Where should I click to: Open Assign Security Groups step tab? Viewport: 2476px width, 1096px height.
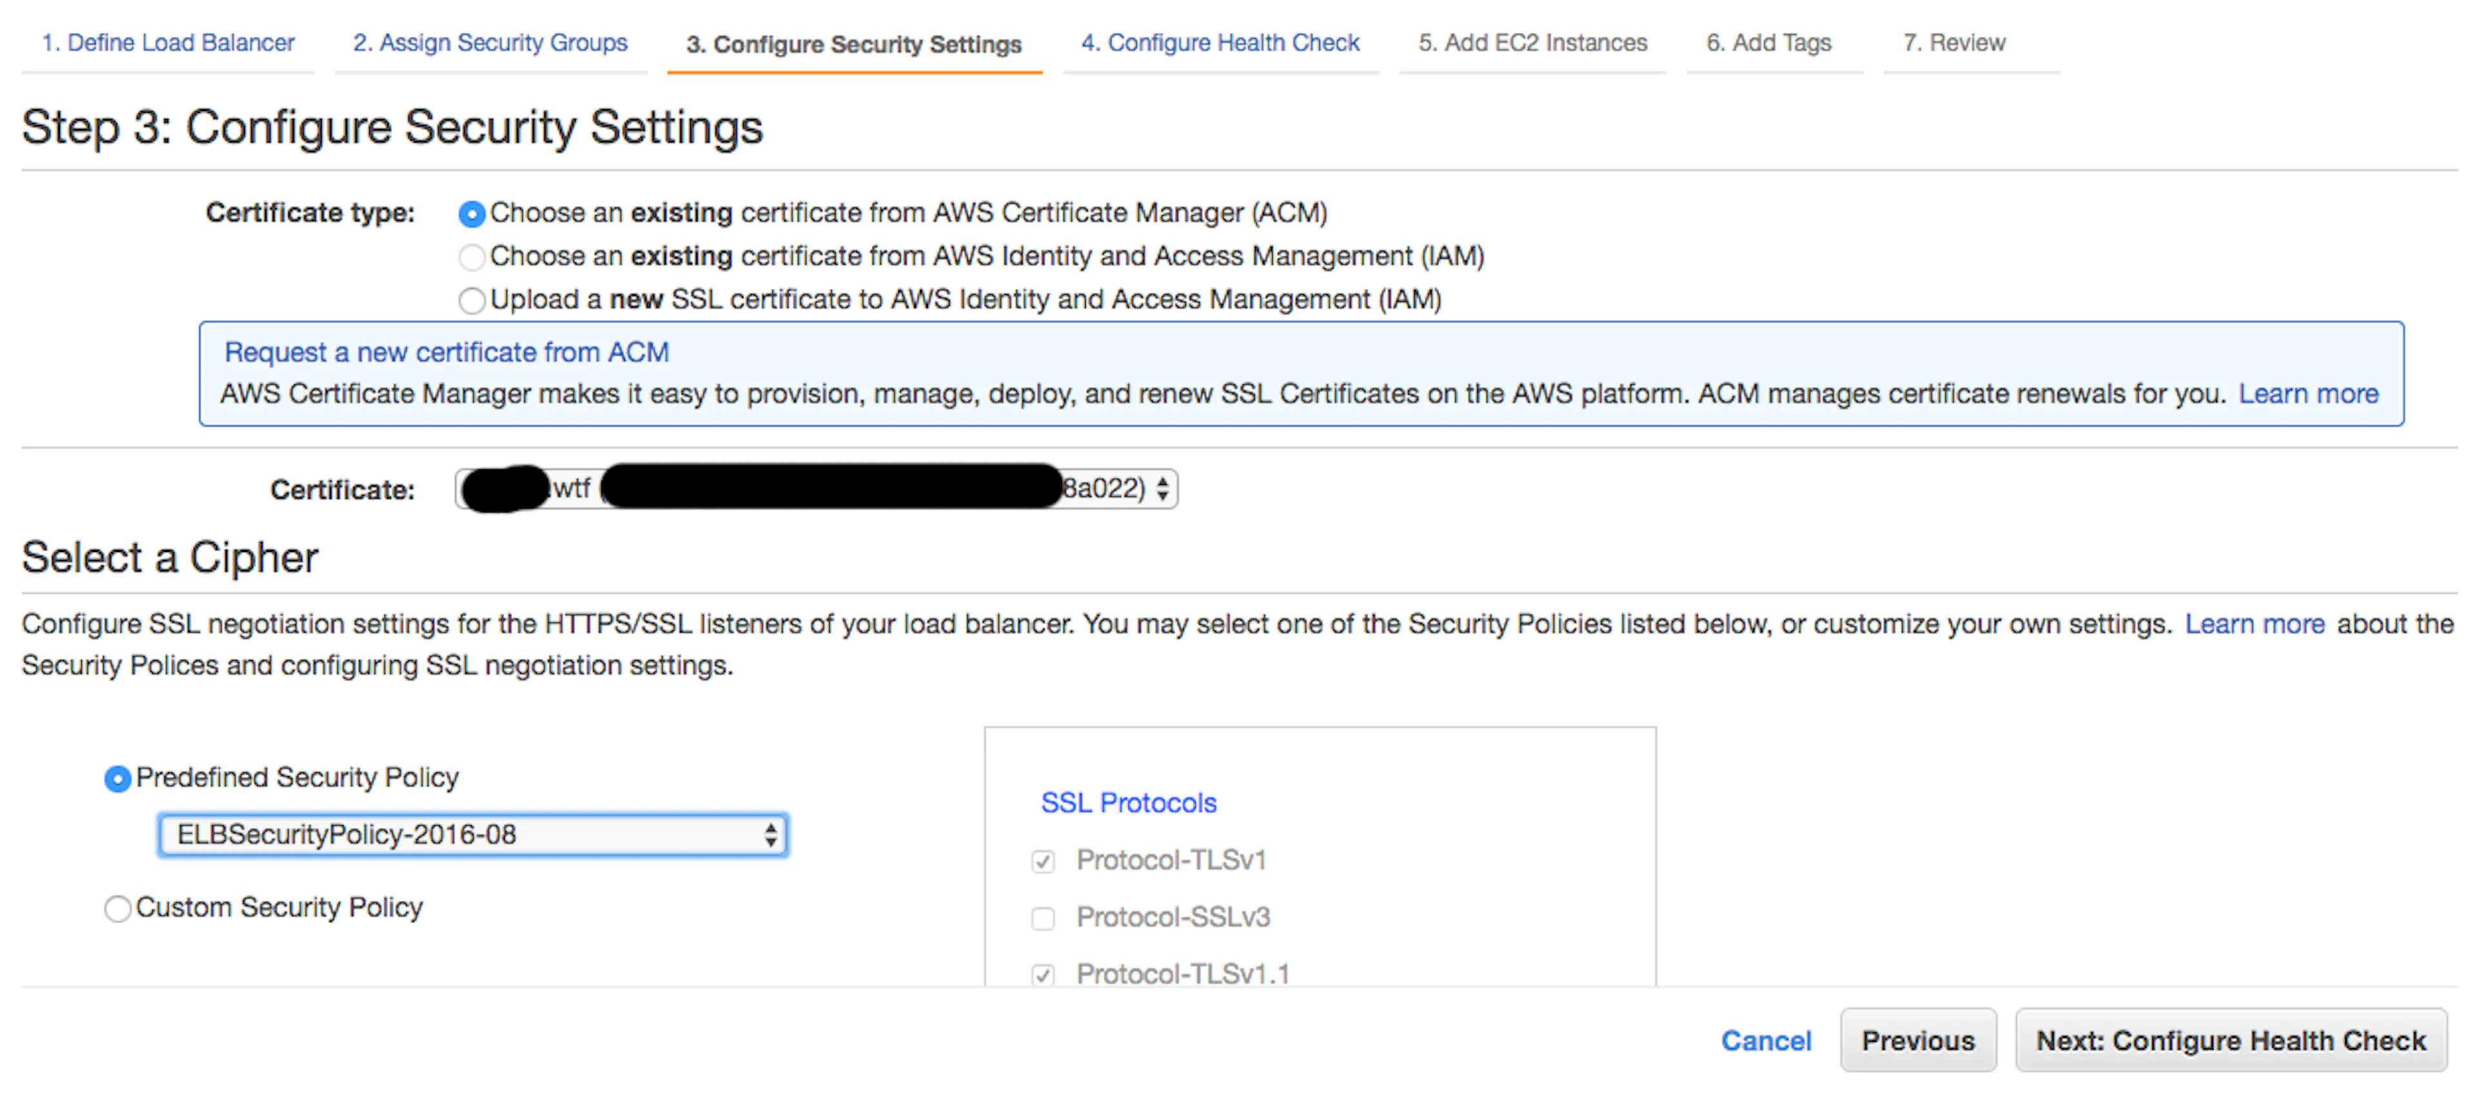coord(490,43)
